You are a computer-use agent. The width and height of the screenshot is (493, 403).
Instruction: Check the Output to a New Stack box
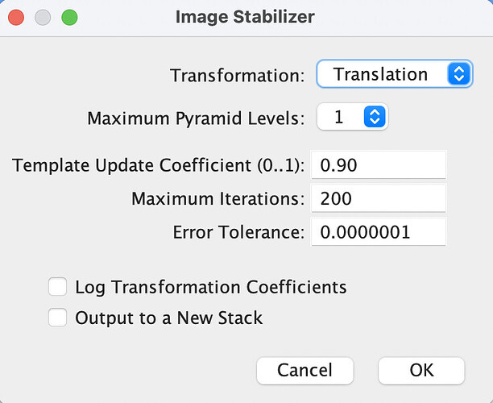click(x=57, y=318)
